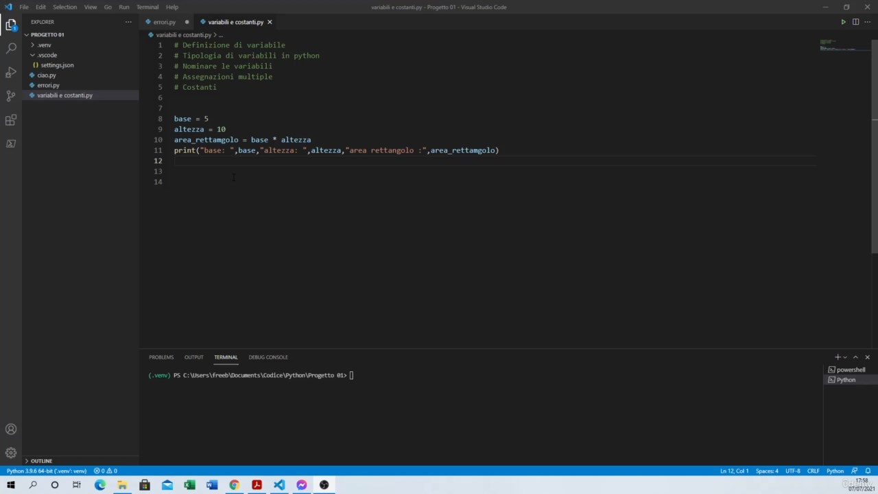Open Excel from the taskbar
878x494 pixels.
point(189,485)
